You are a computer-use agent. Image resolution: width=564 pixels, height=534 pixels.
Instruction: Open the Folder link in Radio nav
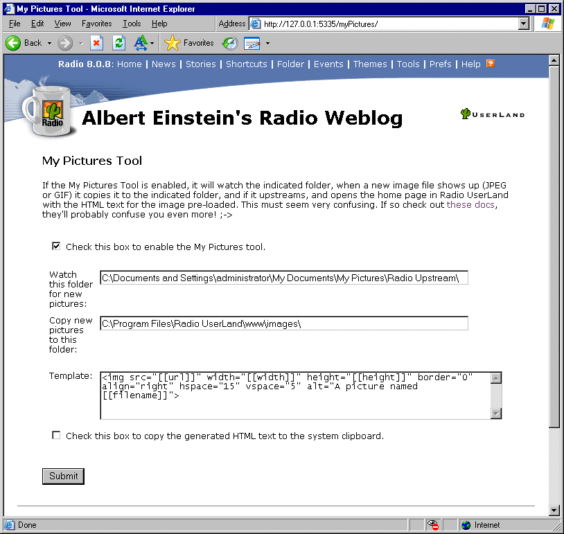(290, 64)
